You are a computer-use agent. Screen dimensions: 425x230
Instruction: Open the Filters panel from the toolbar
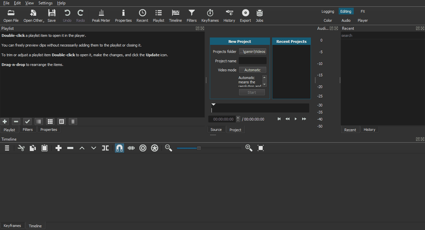coord(192,16)
